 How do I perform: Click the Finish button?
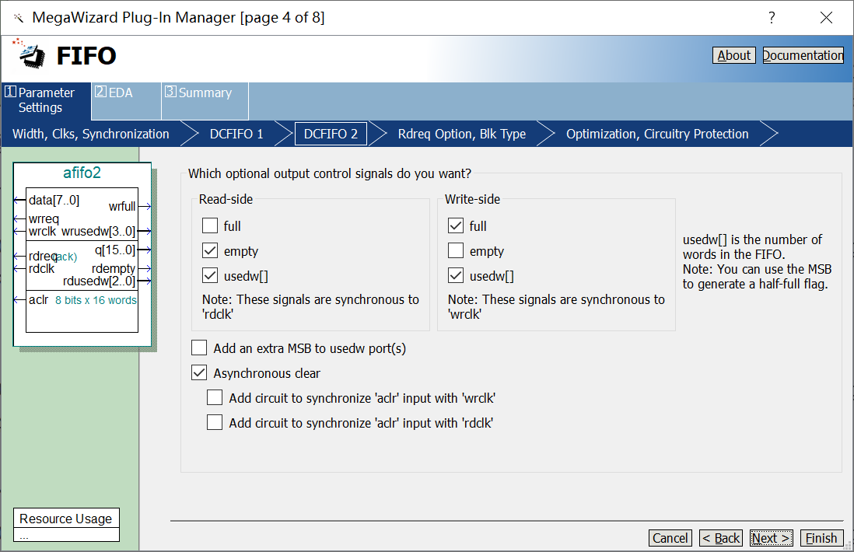pyautogui.click(x=822, y=538)
